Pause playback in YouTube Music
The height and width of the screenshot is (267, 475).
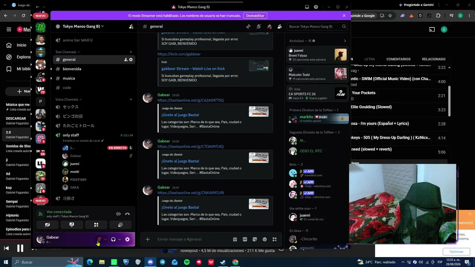coord(20,248)
